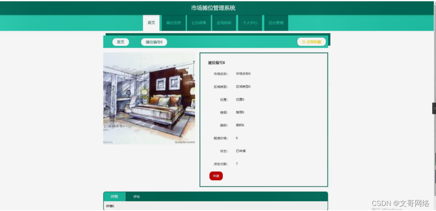436x211 pixels.
Task: Click the 楼层6 value
Action: [240, 112]
